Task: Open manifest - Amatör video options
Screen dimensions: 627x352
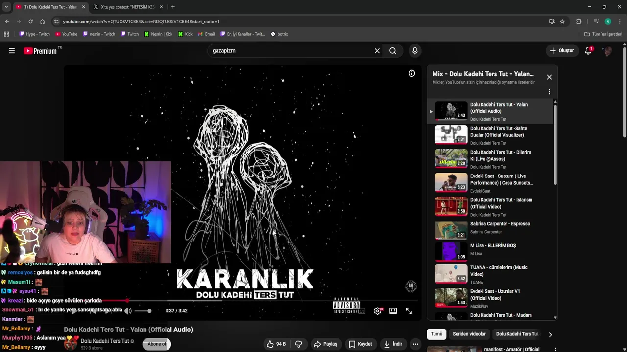Action: coord(555,350)
